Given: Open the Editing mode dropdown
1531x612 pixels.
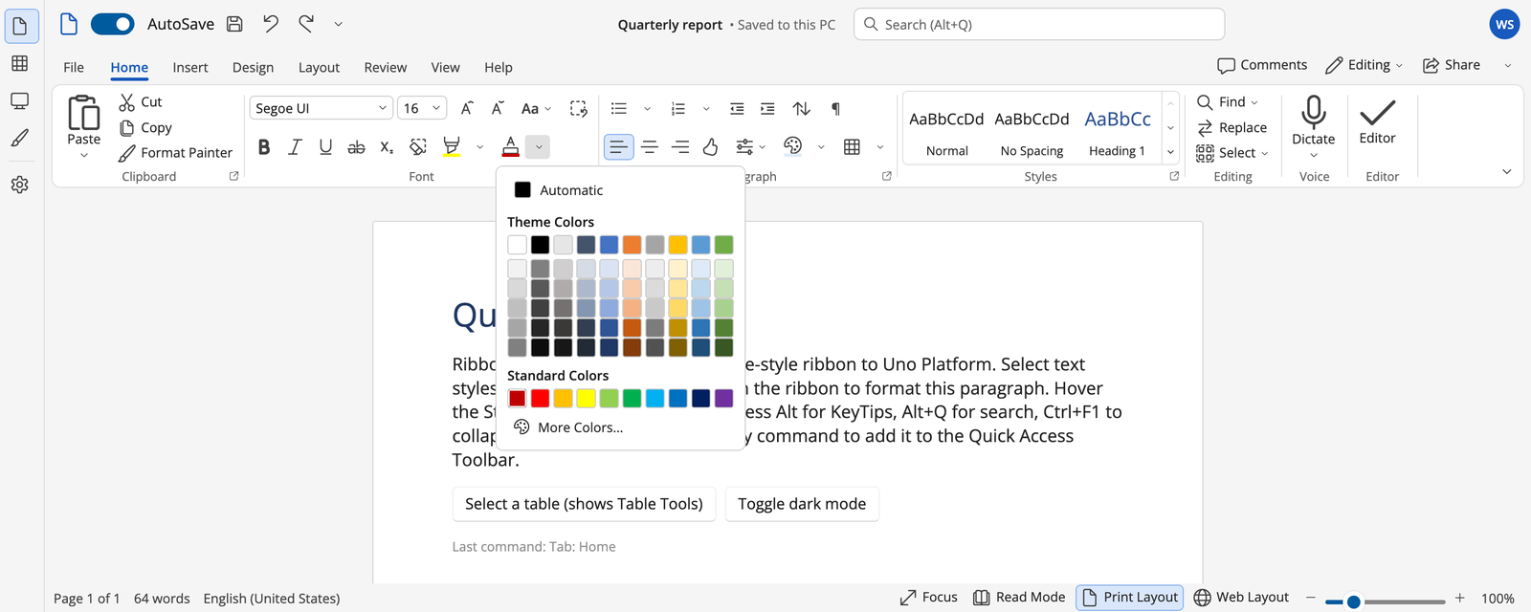Looking at the screenshot, I should pos(1365,65).
